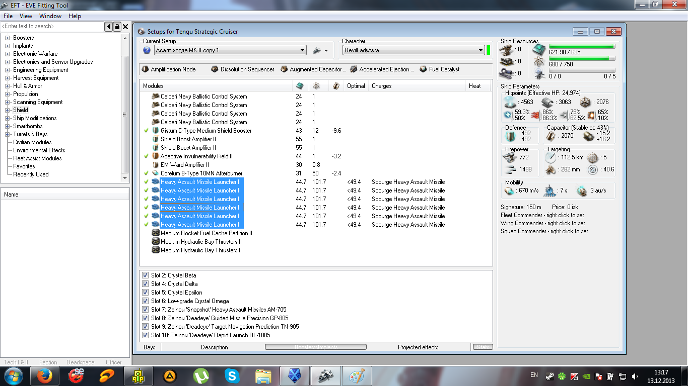688x386 pixels.
Task: Select the Accelerated Ejection subsystem icon
Action: tap(354, 69)
